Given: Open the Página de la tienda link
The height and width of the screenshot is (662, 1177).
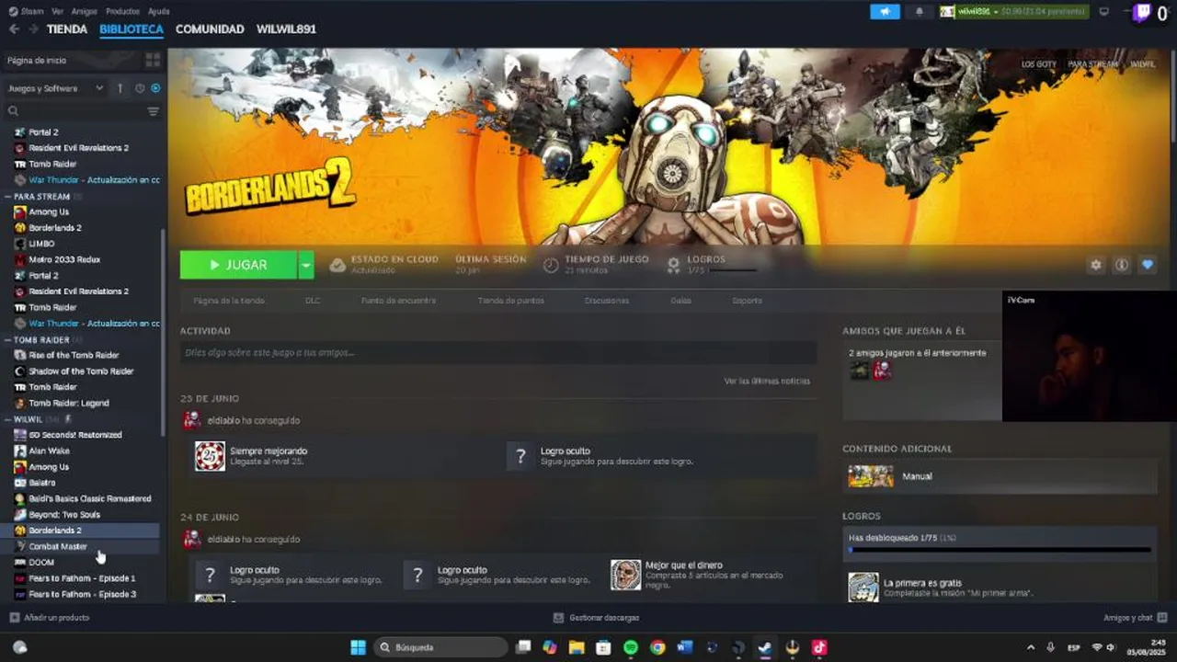Looking at the screenshot, I should tap(229, 301).
